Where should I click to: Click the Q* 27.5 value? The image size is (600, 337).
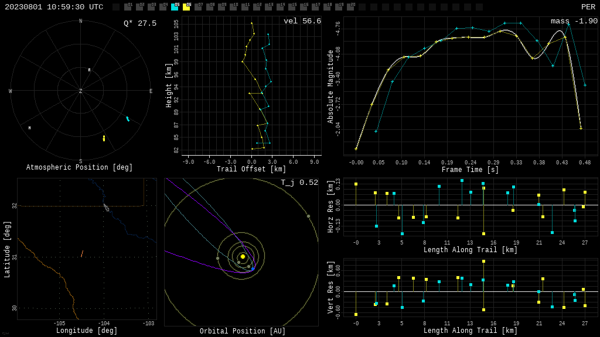pyautogui.click(x=140, y=23)
